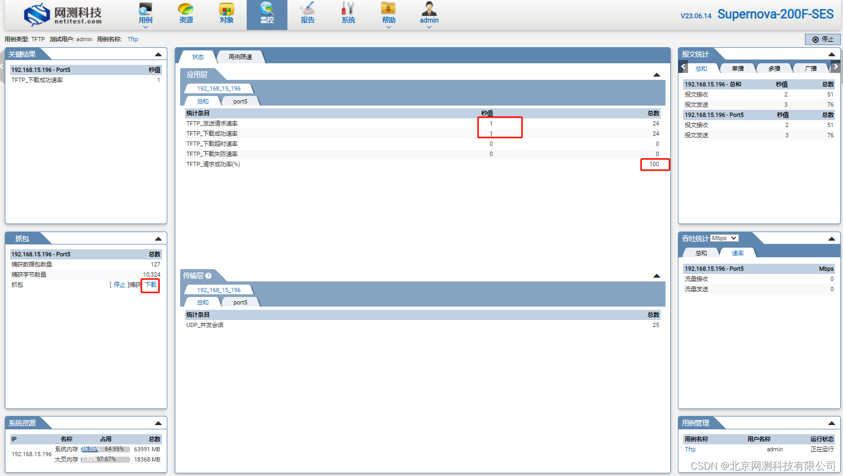The height and width of the screenshot is (476, 843).
Task: Open the 资源 (Resources) toolbar icon
Action: tap(186, 13)
